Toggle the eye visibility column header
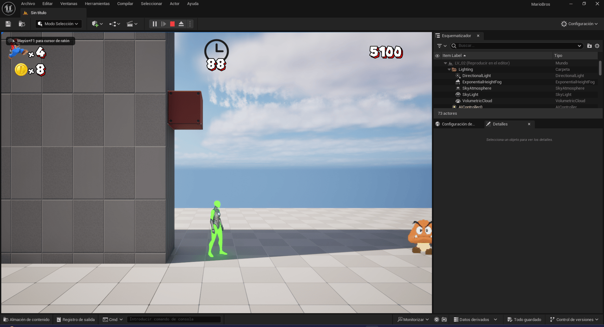604x327 pixels. coord(437,56)
